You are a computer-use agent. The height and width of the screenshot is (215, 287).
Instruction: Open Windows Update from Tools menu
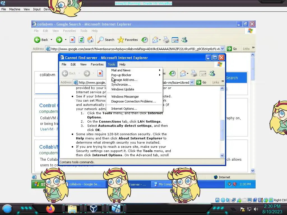134,89
